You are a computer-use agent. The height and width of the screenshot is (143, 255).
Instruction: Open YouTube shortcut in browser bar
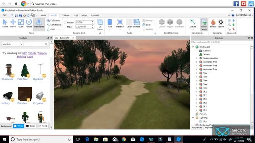click(x=243, y=4)
